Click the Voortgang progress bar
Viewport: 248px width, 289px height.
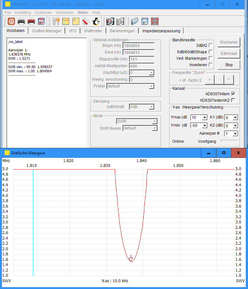(x=230, y=141)
